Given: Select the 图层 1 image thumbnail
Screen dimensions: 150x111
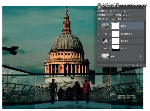Looking at the screenshot, I should [105, 26].
